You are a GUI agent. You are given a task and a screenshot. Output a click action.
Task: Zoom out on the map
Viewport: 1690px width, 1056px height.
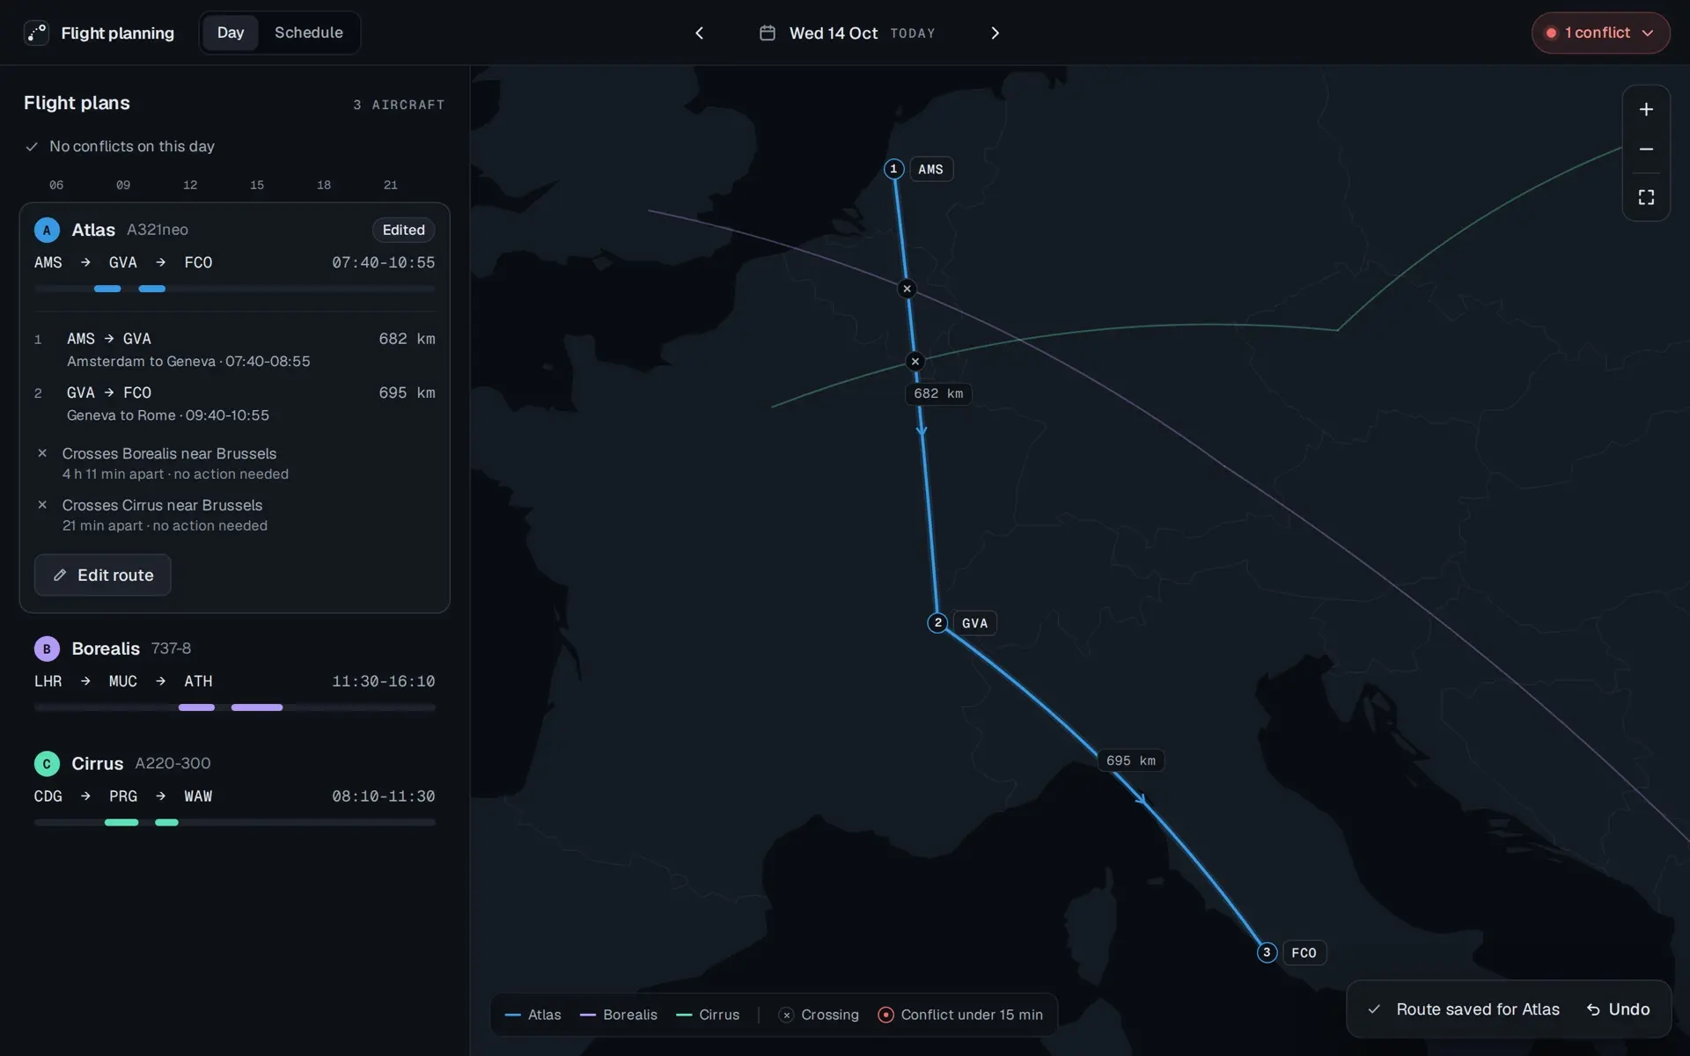[1646, 150]
